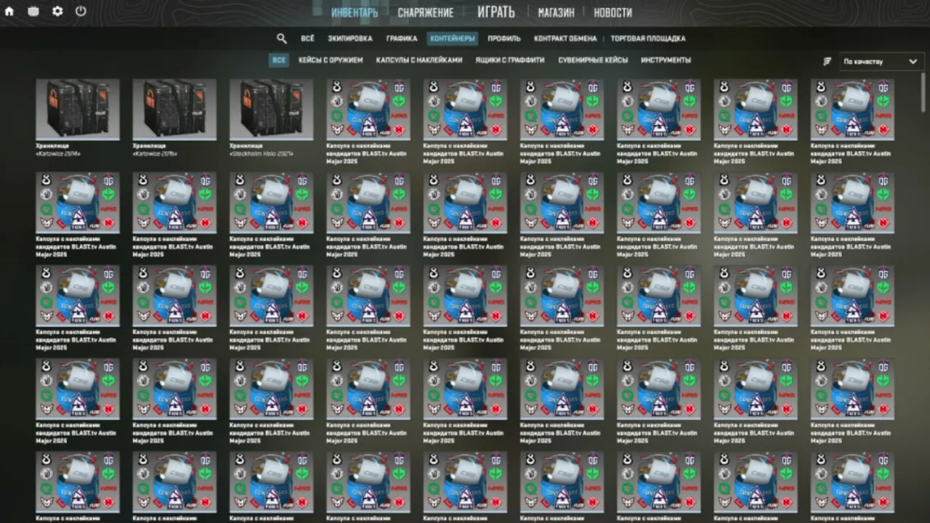Select the ВСЕ container filter

pyautogui.click(x=279, y=60)
